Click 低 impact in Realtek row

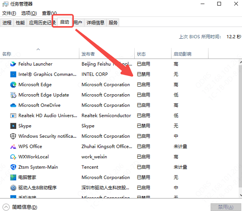(176, 116)
